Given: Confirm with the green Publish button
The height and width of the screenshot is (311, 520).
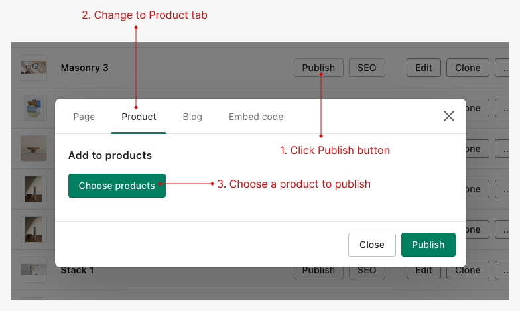Looking at the screenshot, I should click(x=428, y=245).
